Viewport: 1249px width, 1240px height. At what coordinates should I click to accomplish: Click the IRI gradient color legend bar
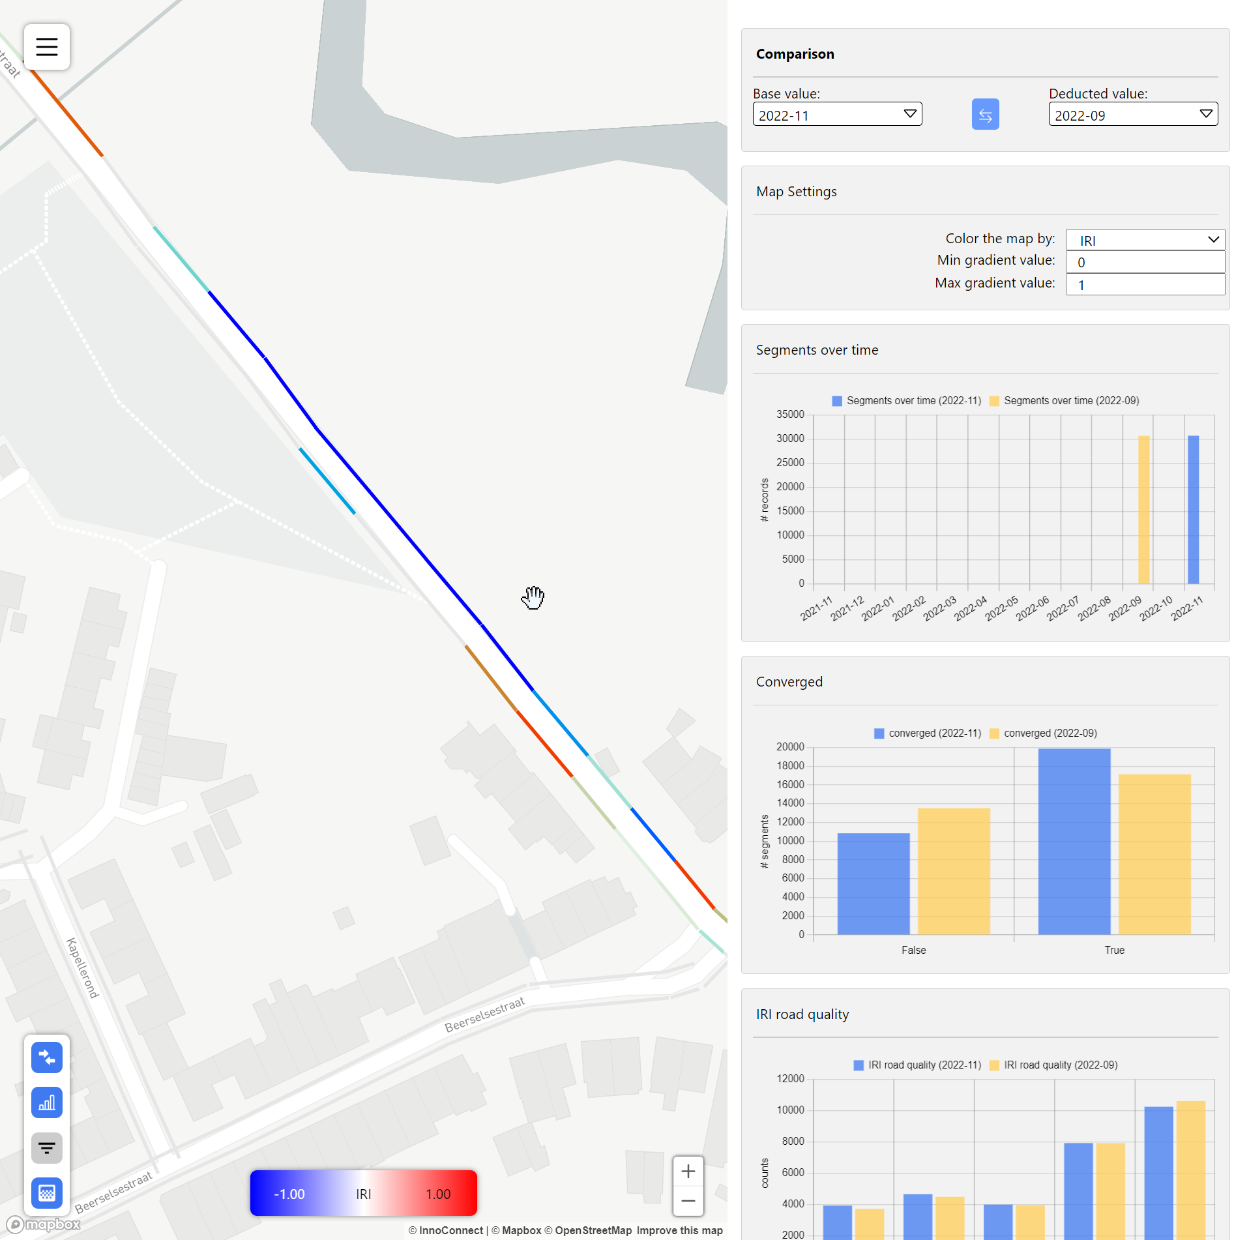[363, 1193]
